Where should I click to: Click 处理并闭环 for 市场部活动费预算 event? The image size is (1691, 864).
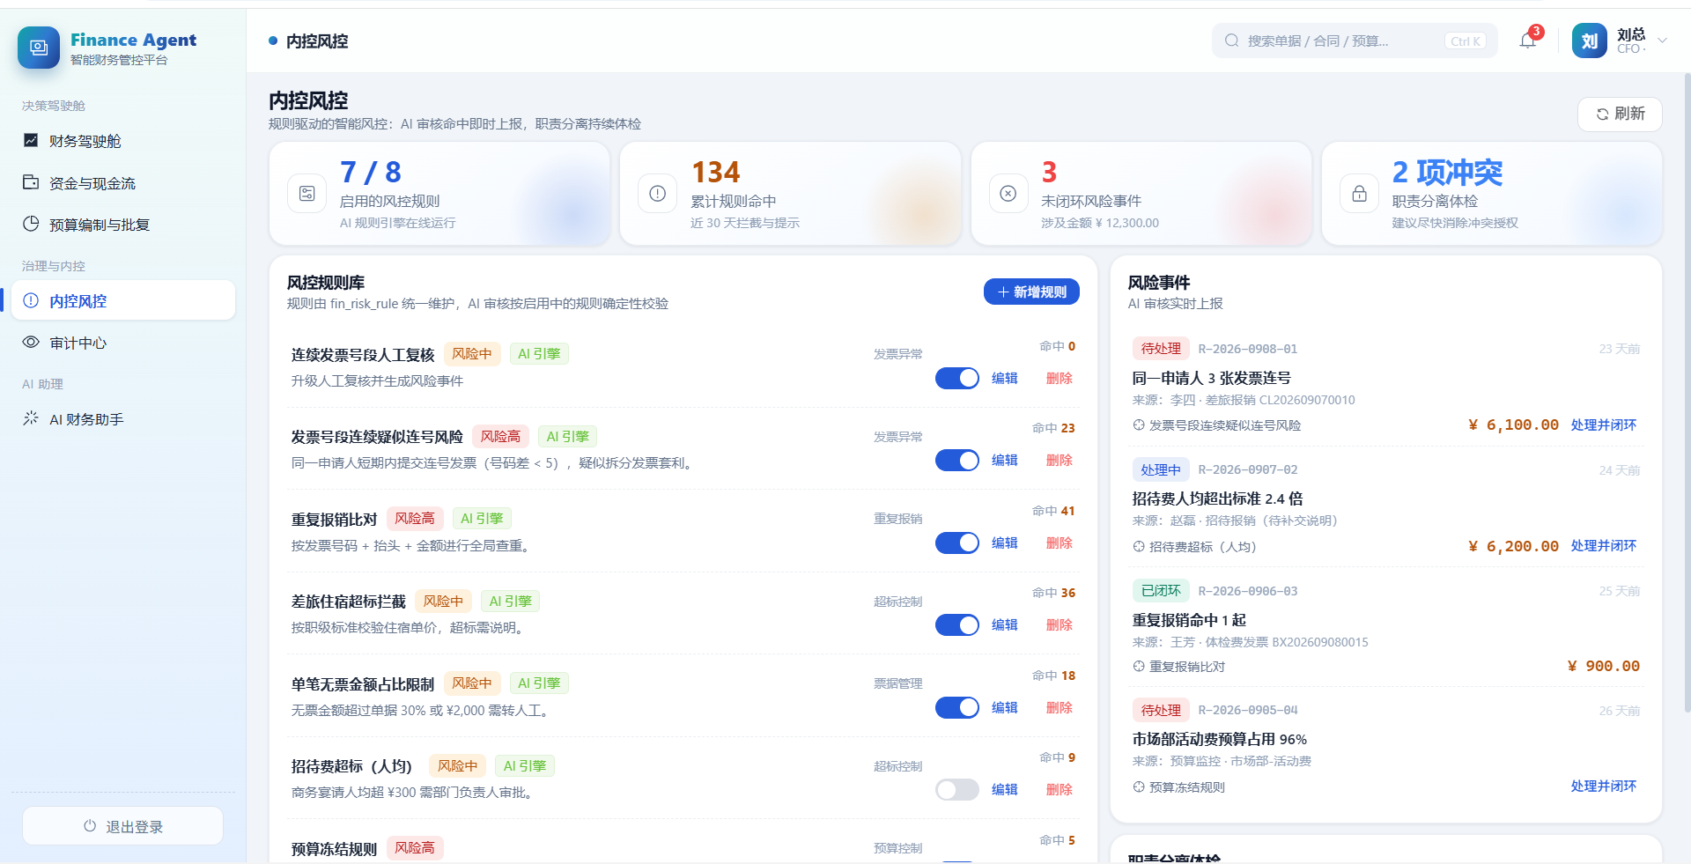click(x=1603, y=786)
